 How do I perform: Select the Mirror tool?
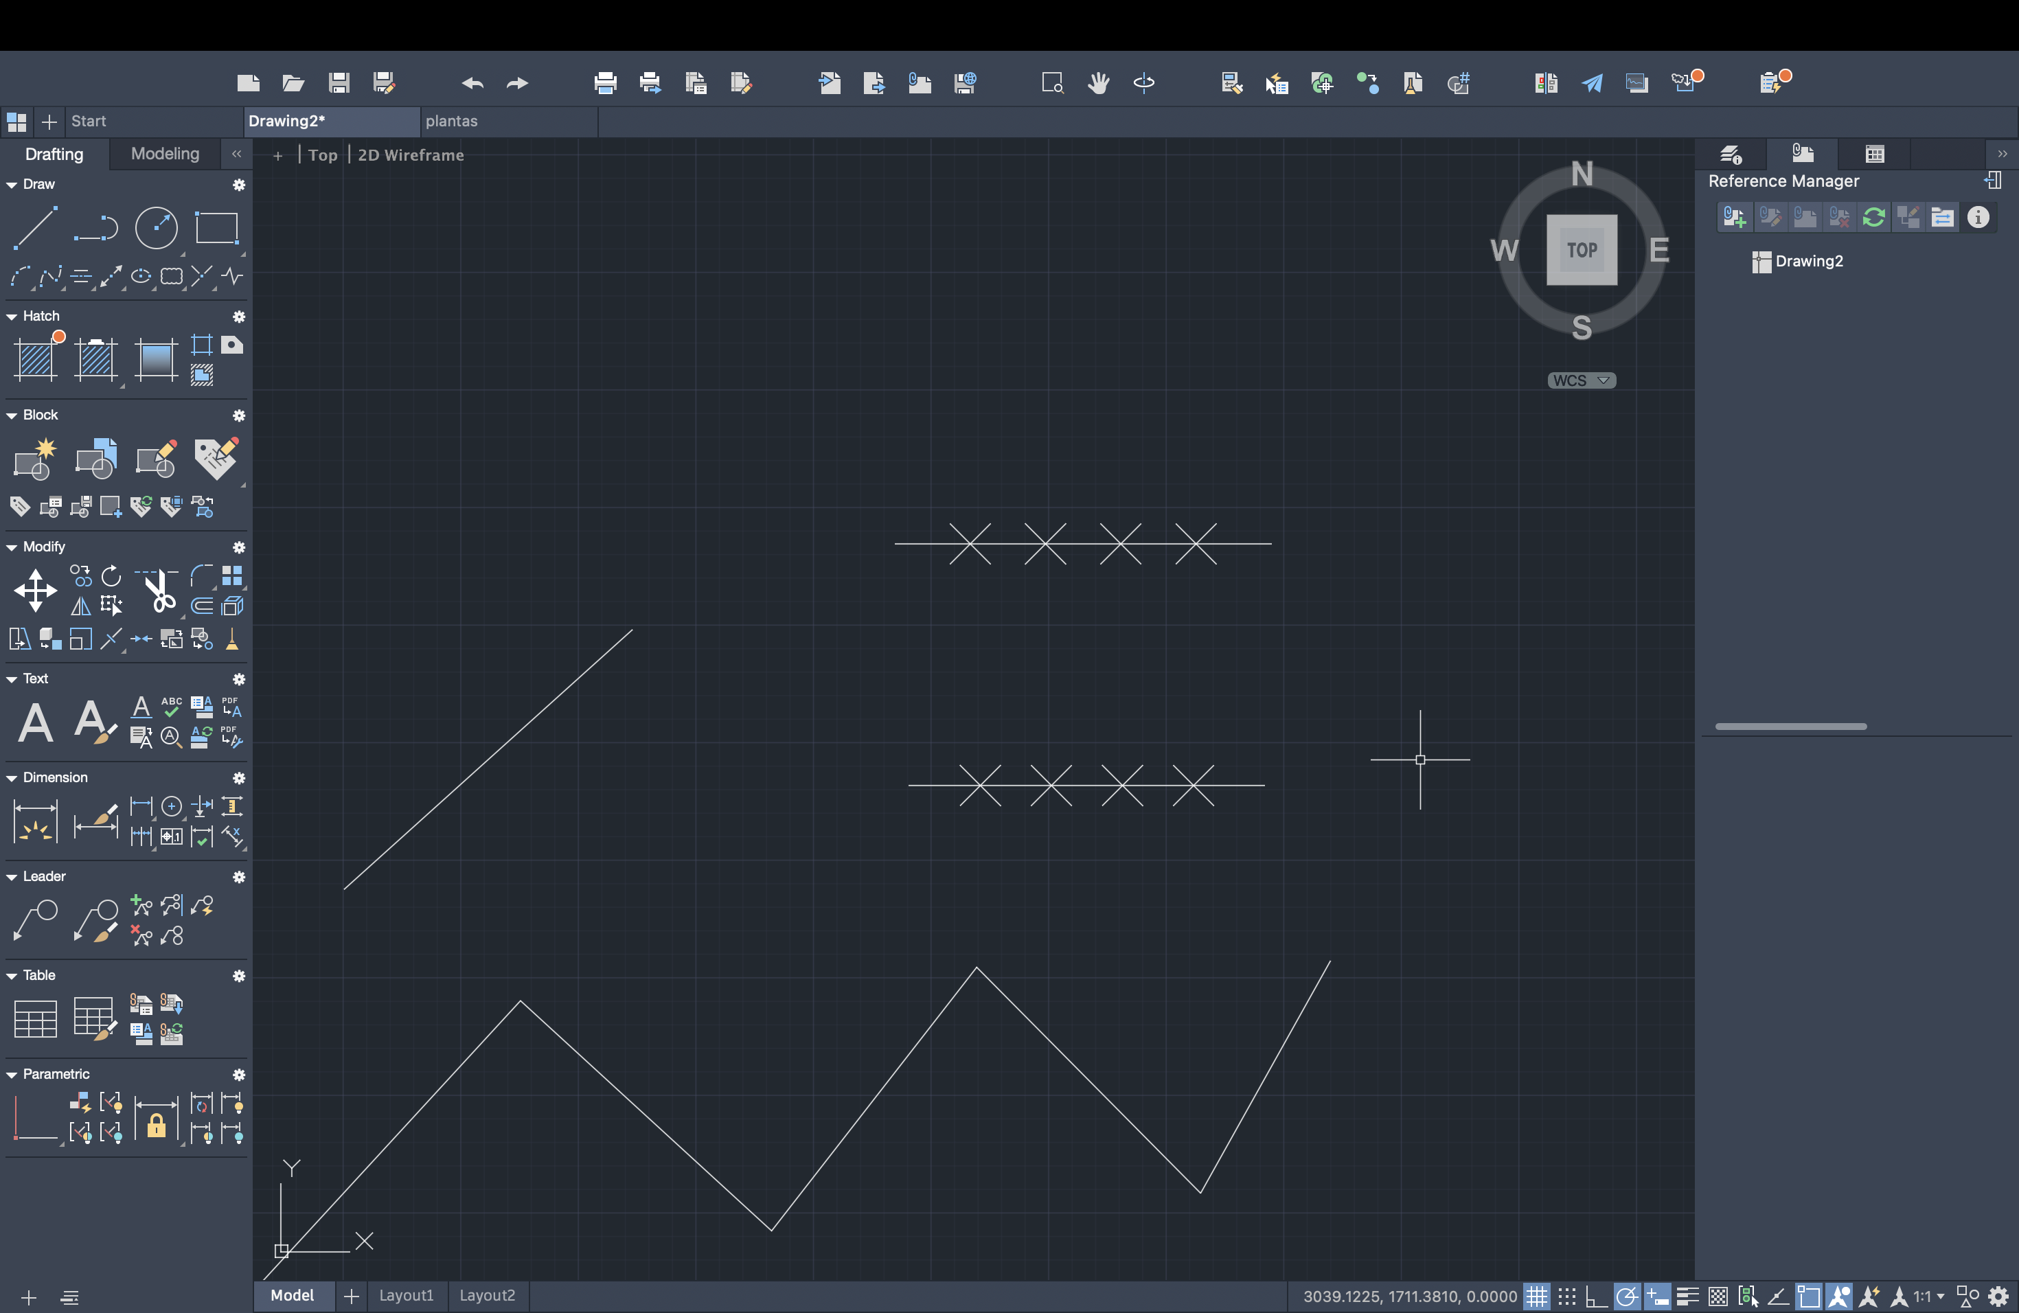(x=80, y=606)
